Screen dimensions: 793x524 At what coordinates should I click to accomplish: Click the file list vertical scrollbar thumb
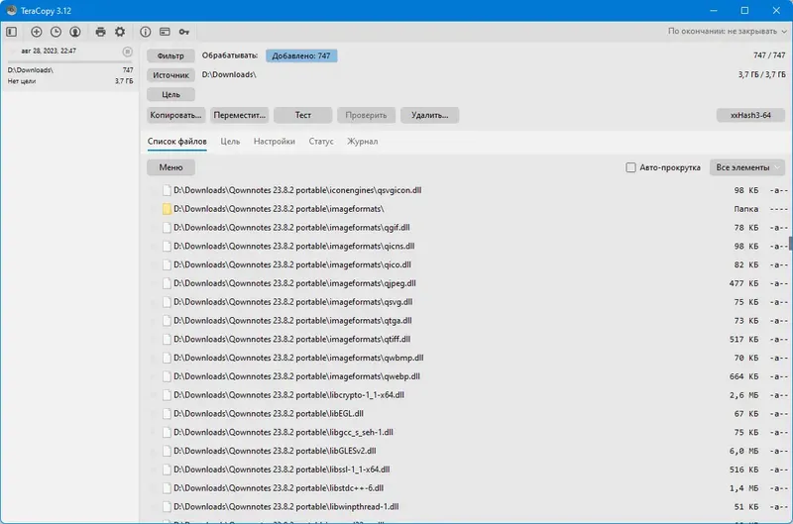[x=790, y=243]
